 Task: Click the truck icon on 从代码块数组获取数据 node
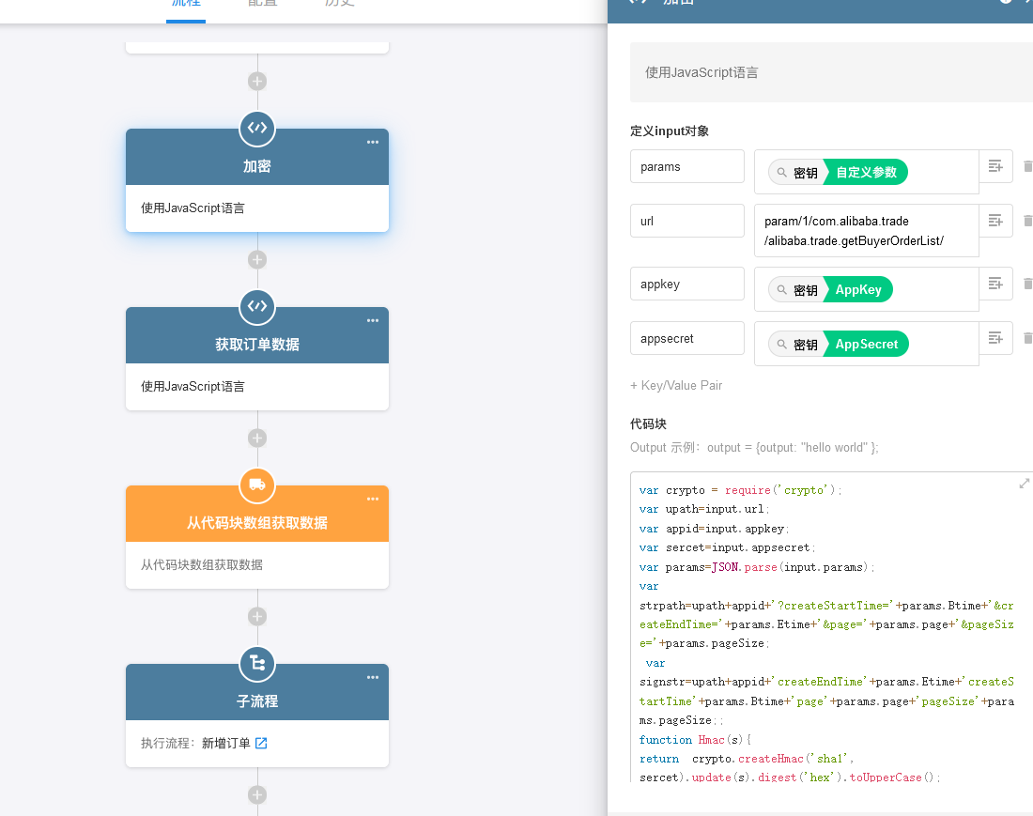[x=257, y=485]
